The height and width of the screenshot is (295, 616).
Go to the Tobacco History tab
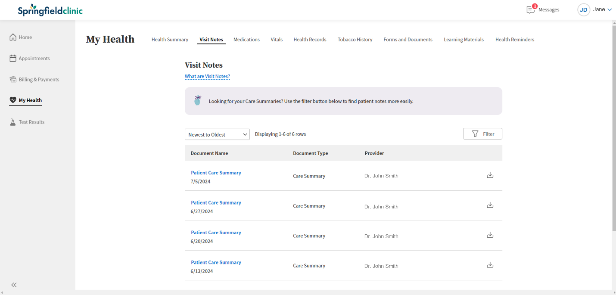[355, 40]
